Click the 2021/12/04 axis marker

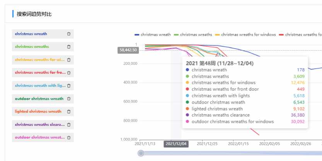click(176, 144)
